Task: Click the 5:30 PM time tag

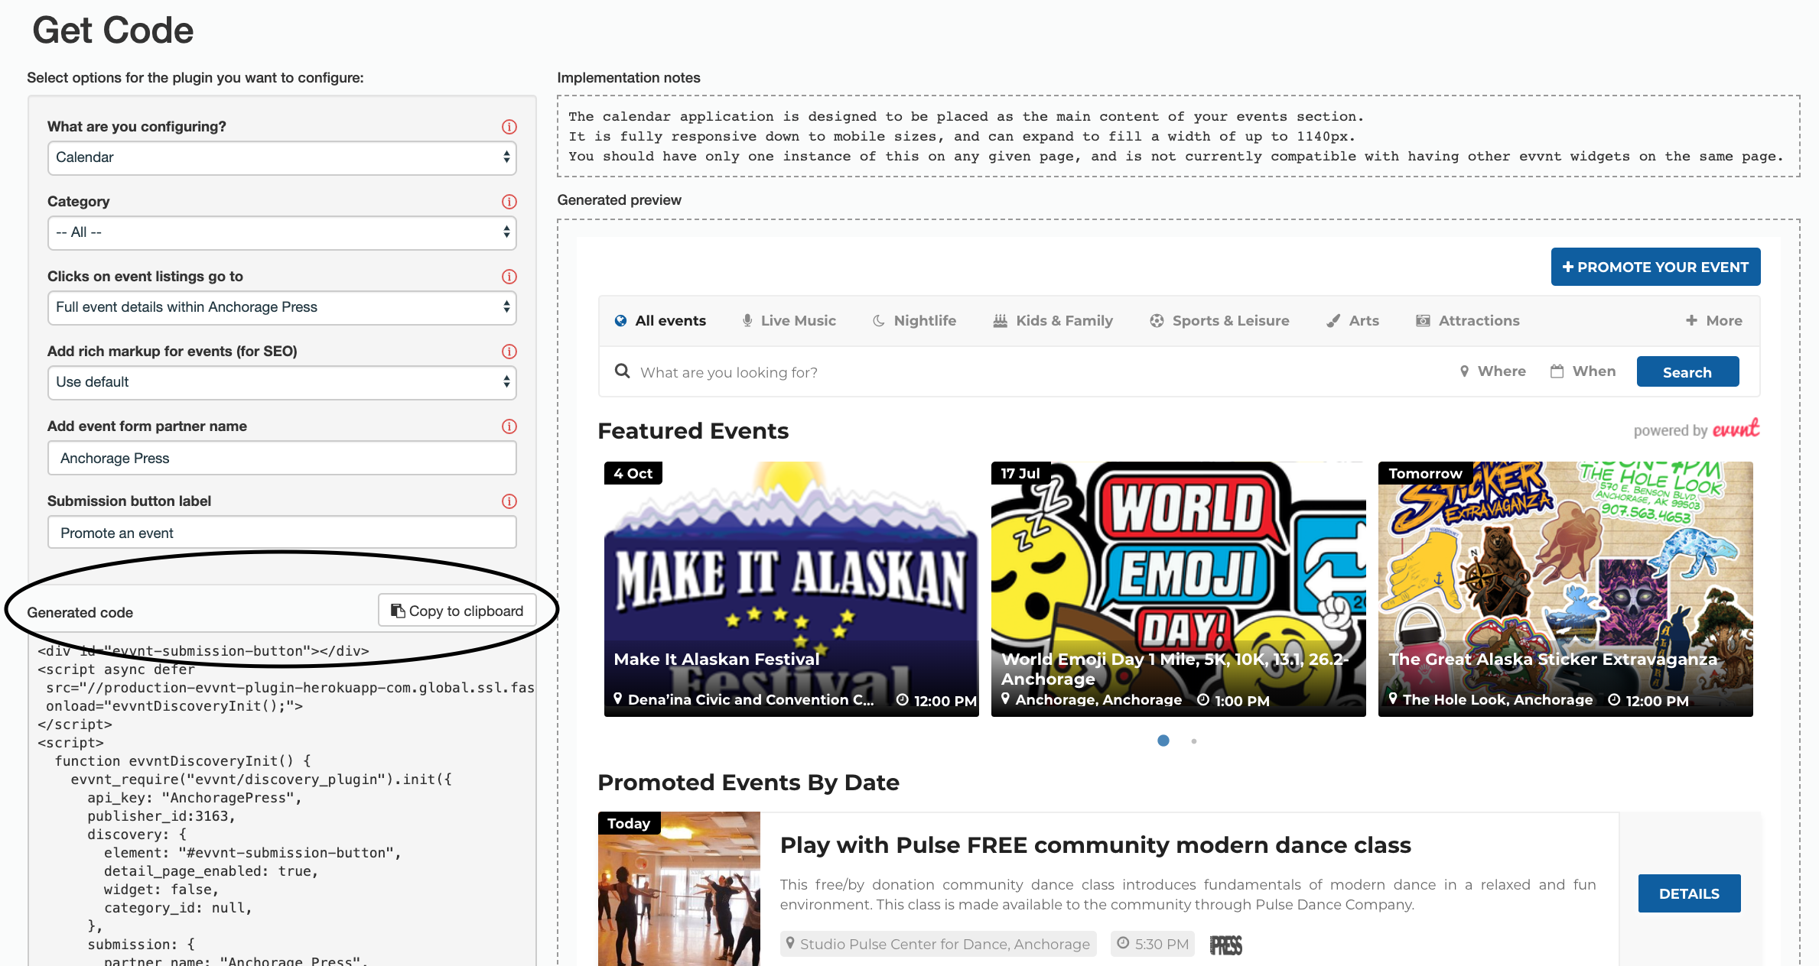Action: tap(1151, 945)
